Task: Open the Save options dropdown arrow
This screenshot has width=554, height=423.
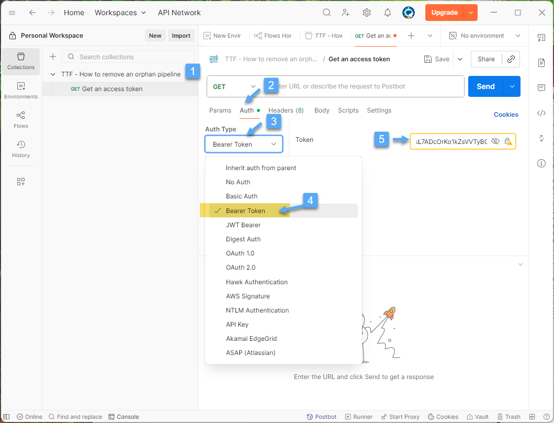Action: [x=460, y=59]
